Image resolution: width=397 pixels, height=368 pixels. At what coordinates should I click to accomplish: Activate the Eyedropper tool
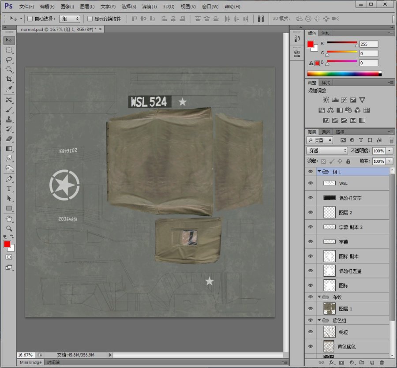(x=9, y=89)
